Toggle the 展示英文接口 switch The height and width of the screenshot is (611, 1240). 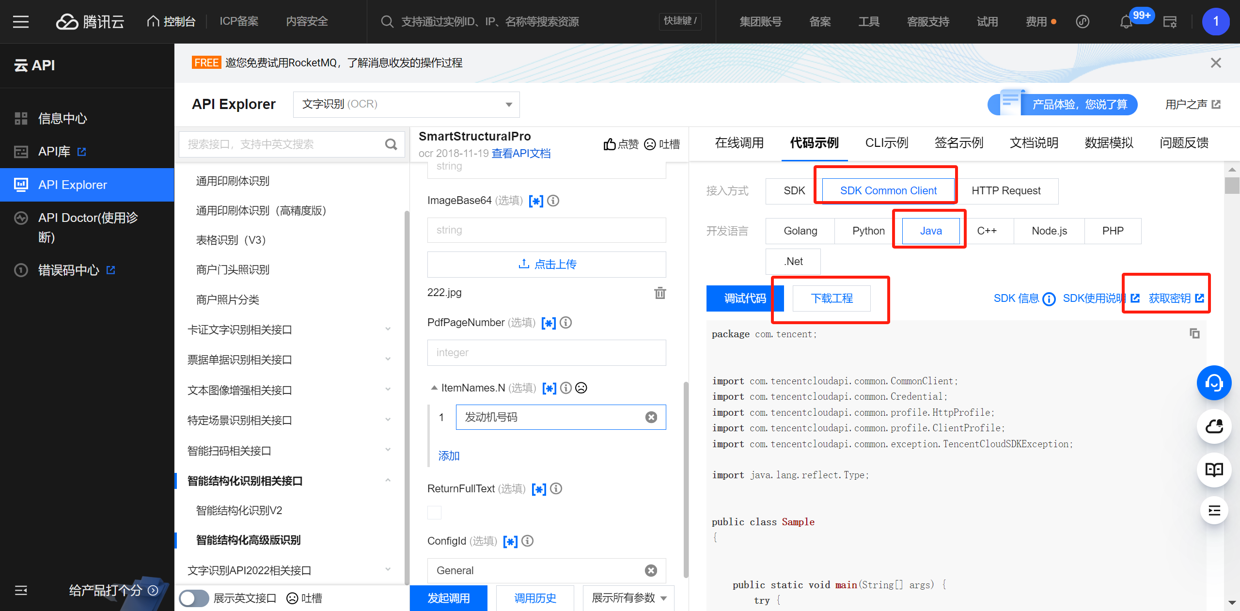tap(194, 598)
